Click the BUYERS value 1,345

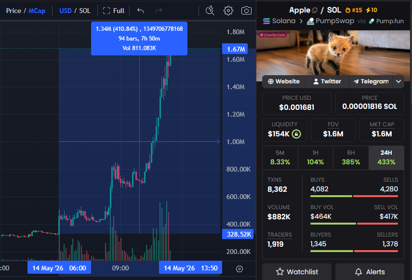(318, 244)
